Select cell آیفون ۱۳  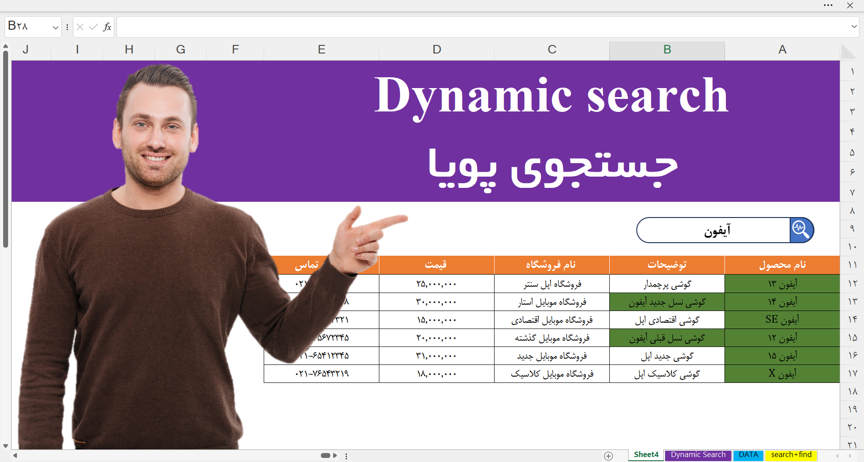click(x=782, y=284)
